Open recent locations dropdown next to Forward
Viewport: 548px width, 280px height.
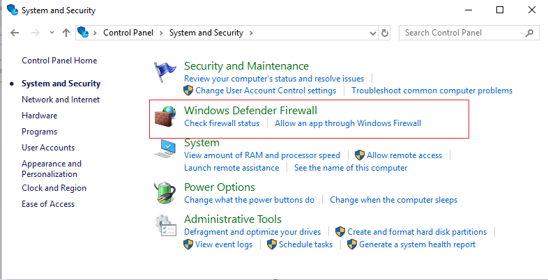tap(52, 33)
